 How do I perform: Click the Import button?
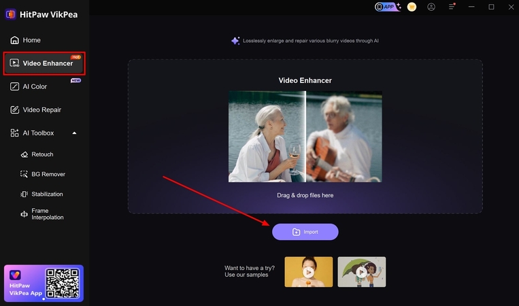click(x=305, y=232)
